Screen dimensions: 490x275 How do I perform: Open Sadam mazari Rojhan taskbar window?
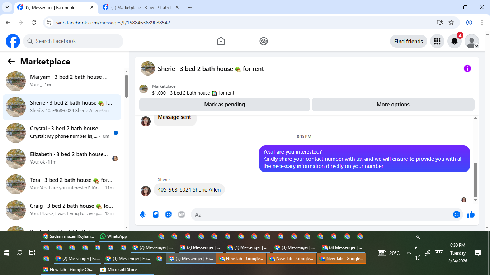(x=69, y=236)
